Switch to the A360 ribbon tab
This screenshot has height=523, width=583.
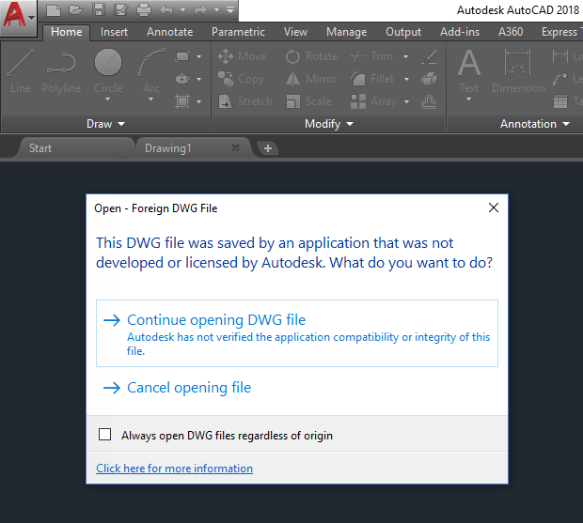(x=511, y=32)
